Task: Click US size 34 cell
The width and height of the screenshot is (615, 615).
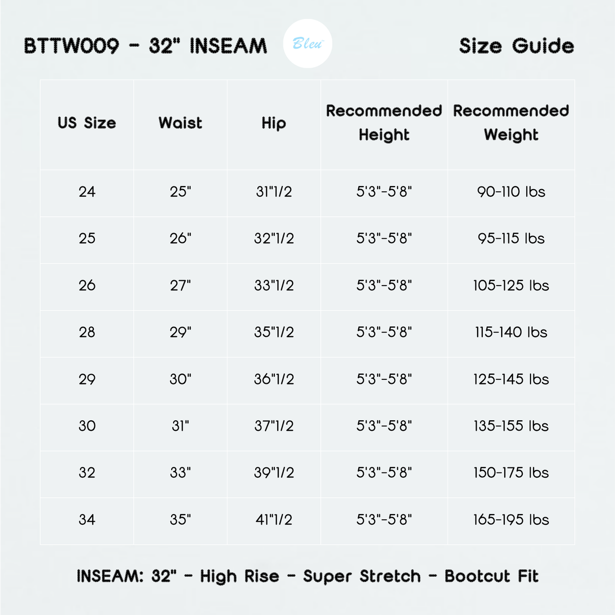Action: tap(87, 520)
